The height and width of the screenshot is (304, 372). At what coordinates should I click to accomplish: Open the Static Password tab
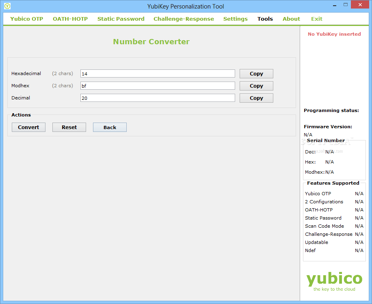click(x=121, y=19)
